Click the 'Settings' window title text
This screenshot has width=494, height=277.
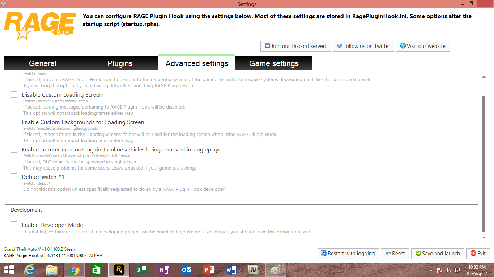(x=247, y=4)
